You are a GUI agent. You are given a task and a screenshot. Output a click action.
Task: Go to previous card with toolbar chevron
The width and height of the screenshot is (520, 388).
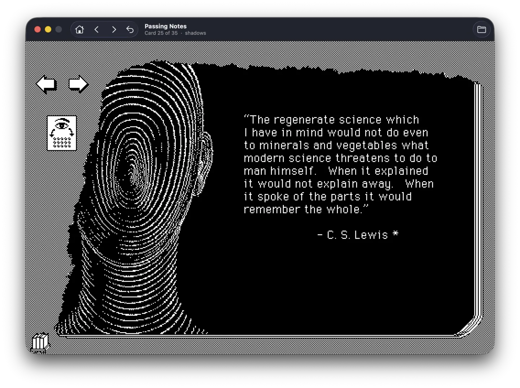[x=96, y=30]
